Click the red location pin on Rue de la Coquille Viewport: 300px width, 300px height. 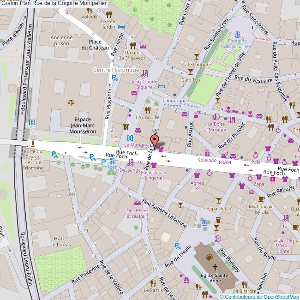155,141
